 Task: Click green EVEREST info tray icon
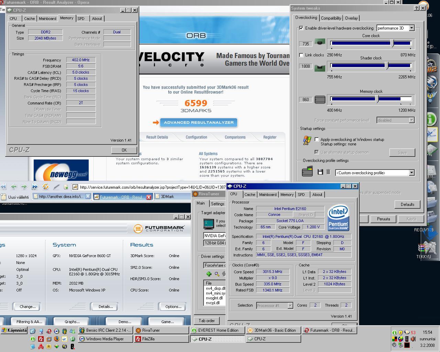[394, 332]
